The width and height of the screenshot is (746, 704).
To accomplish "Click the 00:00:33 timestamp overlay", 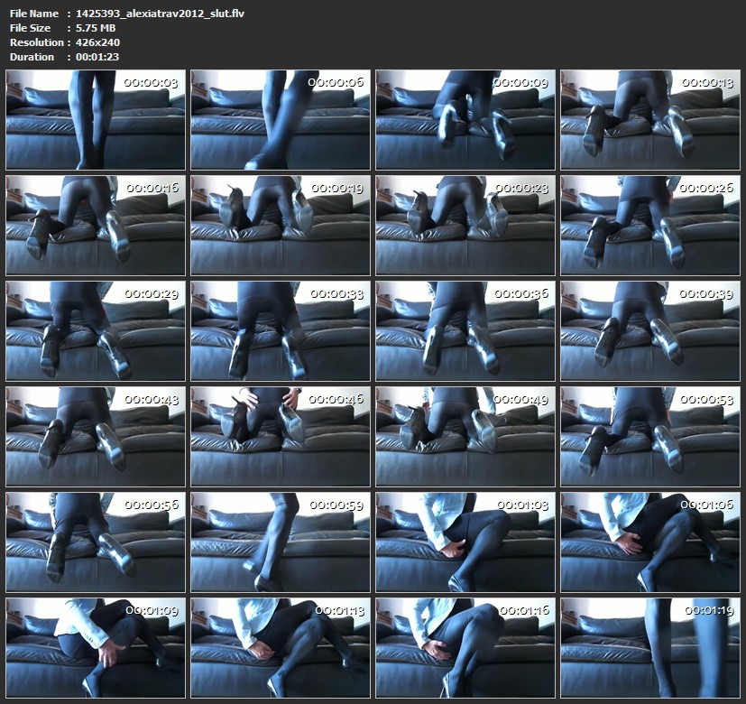I will (x=336, y=294).
